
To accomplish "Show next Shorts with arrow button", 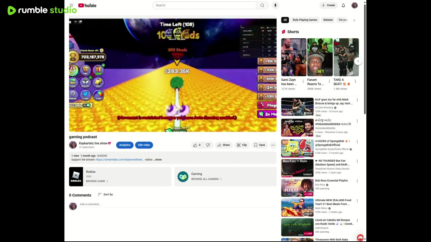I will tap(358, 61).
